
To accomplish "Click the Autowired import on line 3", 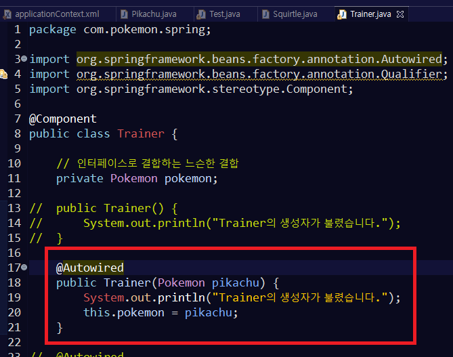I will (259, 59).
